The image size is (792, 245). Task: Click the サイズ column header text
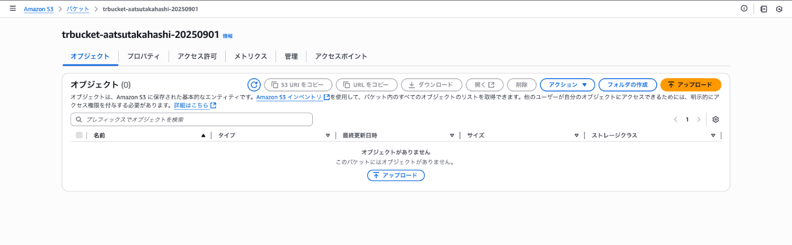point(476,136)
